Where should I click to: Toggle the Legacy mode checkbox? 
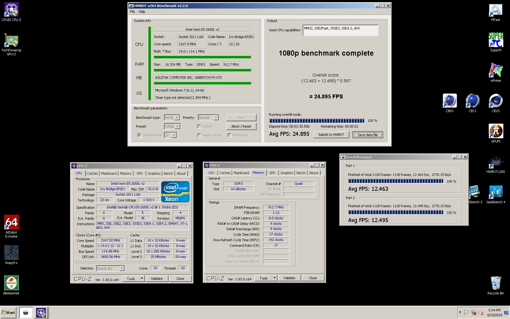[x=199, y=135]
